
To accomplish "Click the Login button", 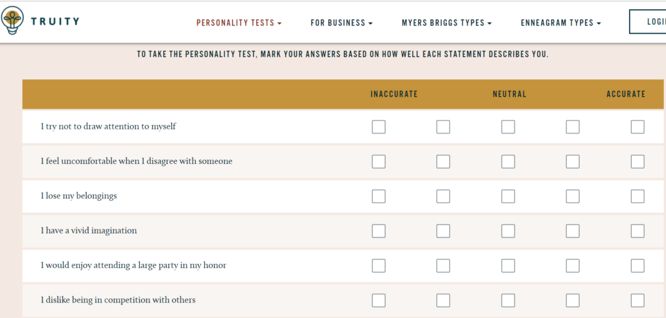I will [x=648, y=21].
